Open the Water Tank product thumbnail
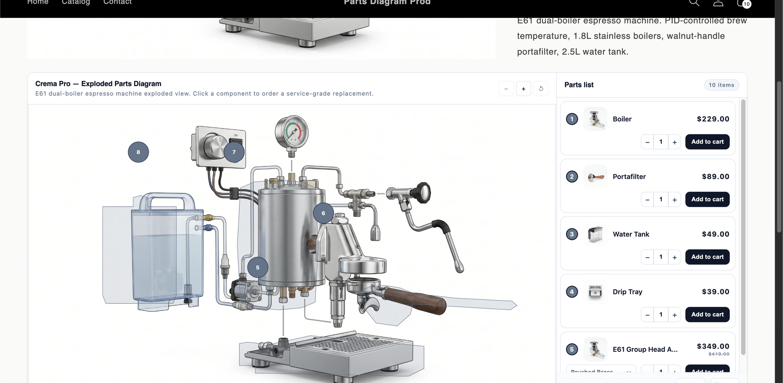The width and height of the screenshot is (783, 383). (595, 234)
